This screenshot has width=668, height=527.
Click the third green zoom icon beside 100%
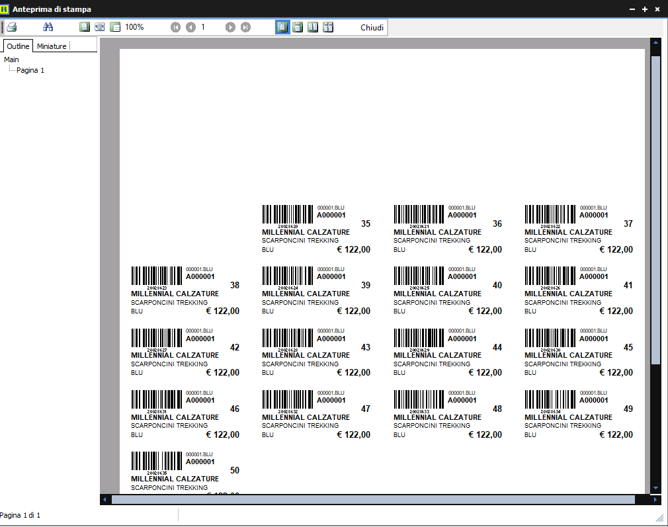point(115,27)
